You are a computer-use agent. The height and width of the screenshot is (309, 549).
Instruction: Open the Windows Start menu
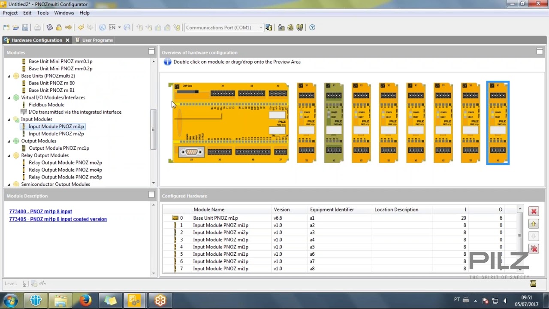(11, 300)
